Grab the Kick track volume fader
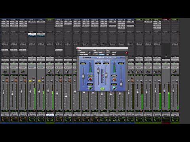 point(4,93)
